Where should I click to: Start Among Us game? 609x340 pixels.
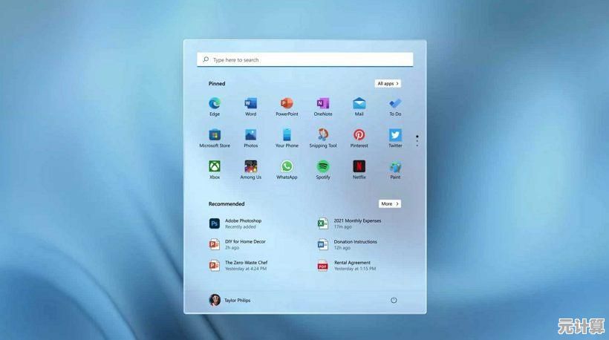point(250,169)
